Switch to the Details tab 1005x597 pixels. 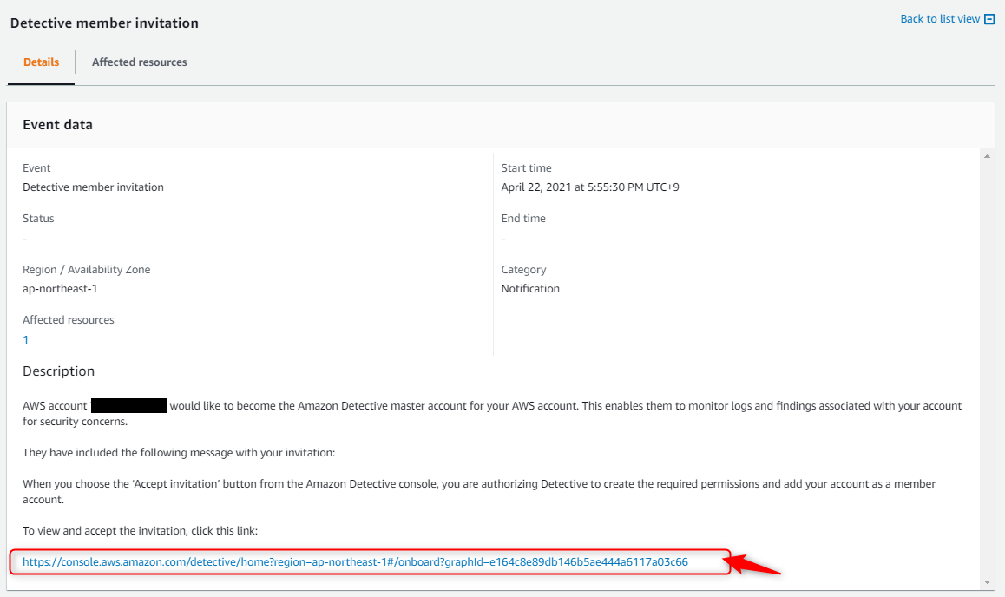pyautogui.click(x=41, y=62)
